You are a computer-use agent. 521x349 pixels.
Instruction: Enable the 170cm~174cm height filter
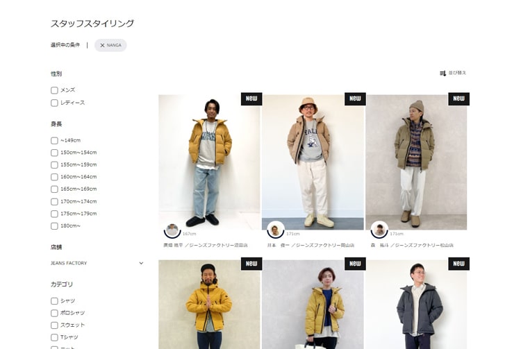(x=54, y=202)
